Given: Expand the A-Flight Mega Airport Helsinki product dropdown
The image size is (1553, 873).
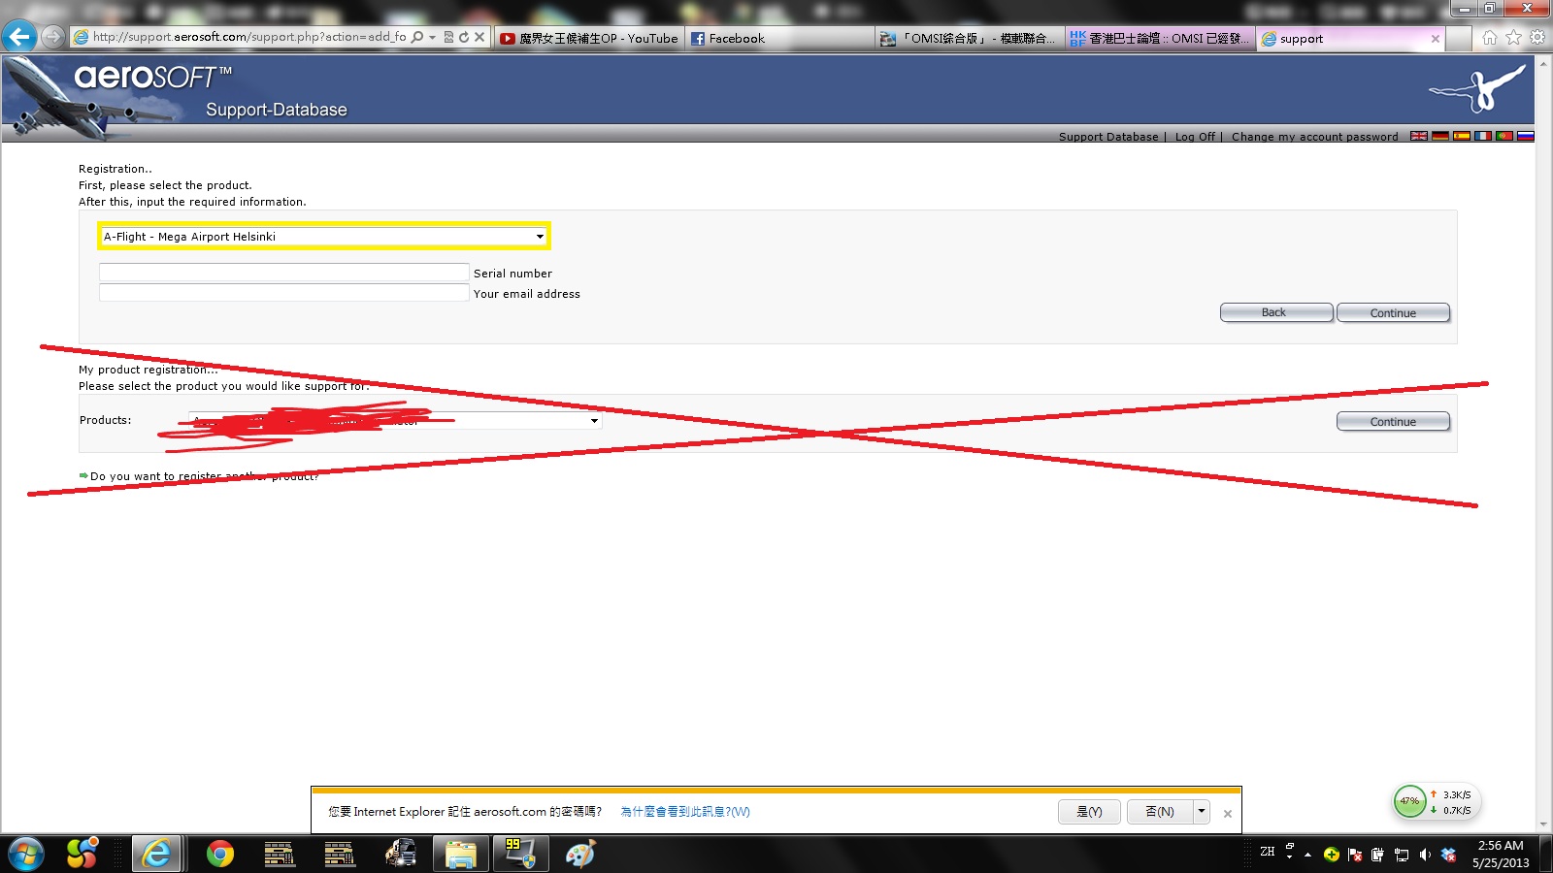Looking at the screenshot, I should point(324,236).
